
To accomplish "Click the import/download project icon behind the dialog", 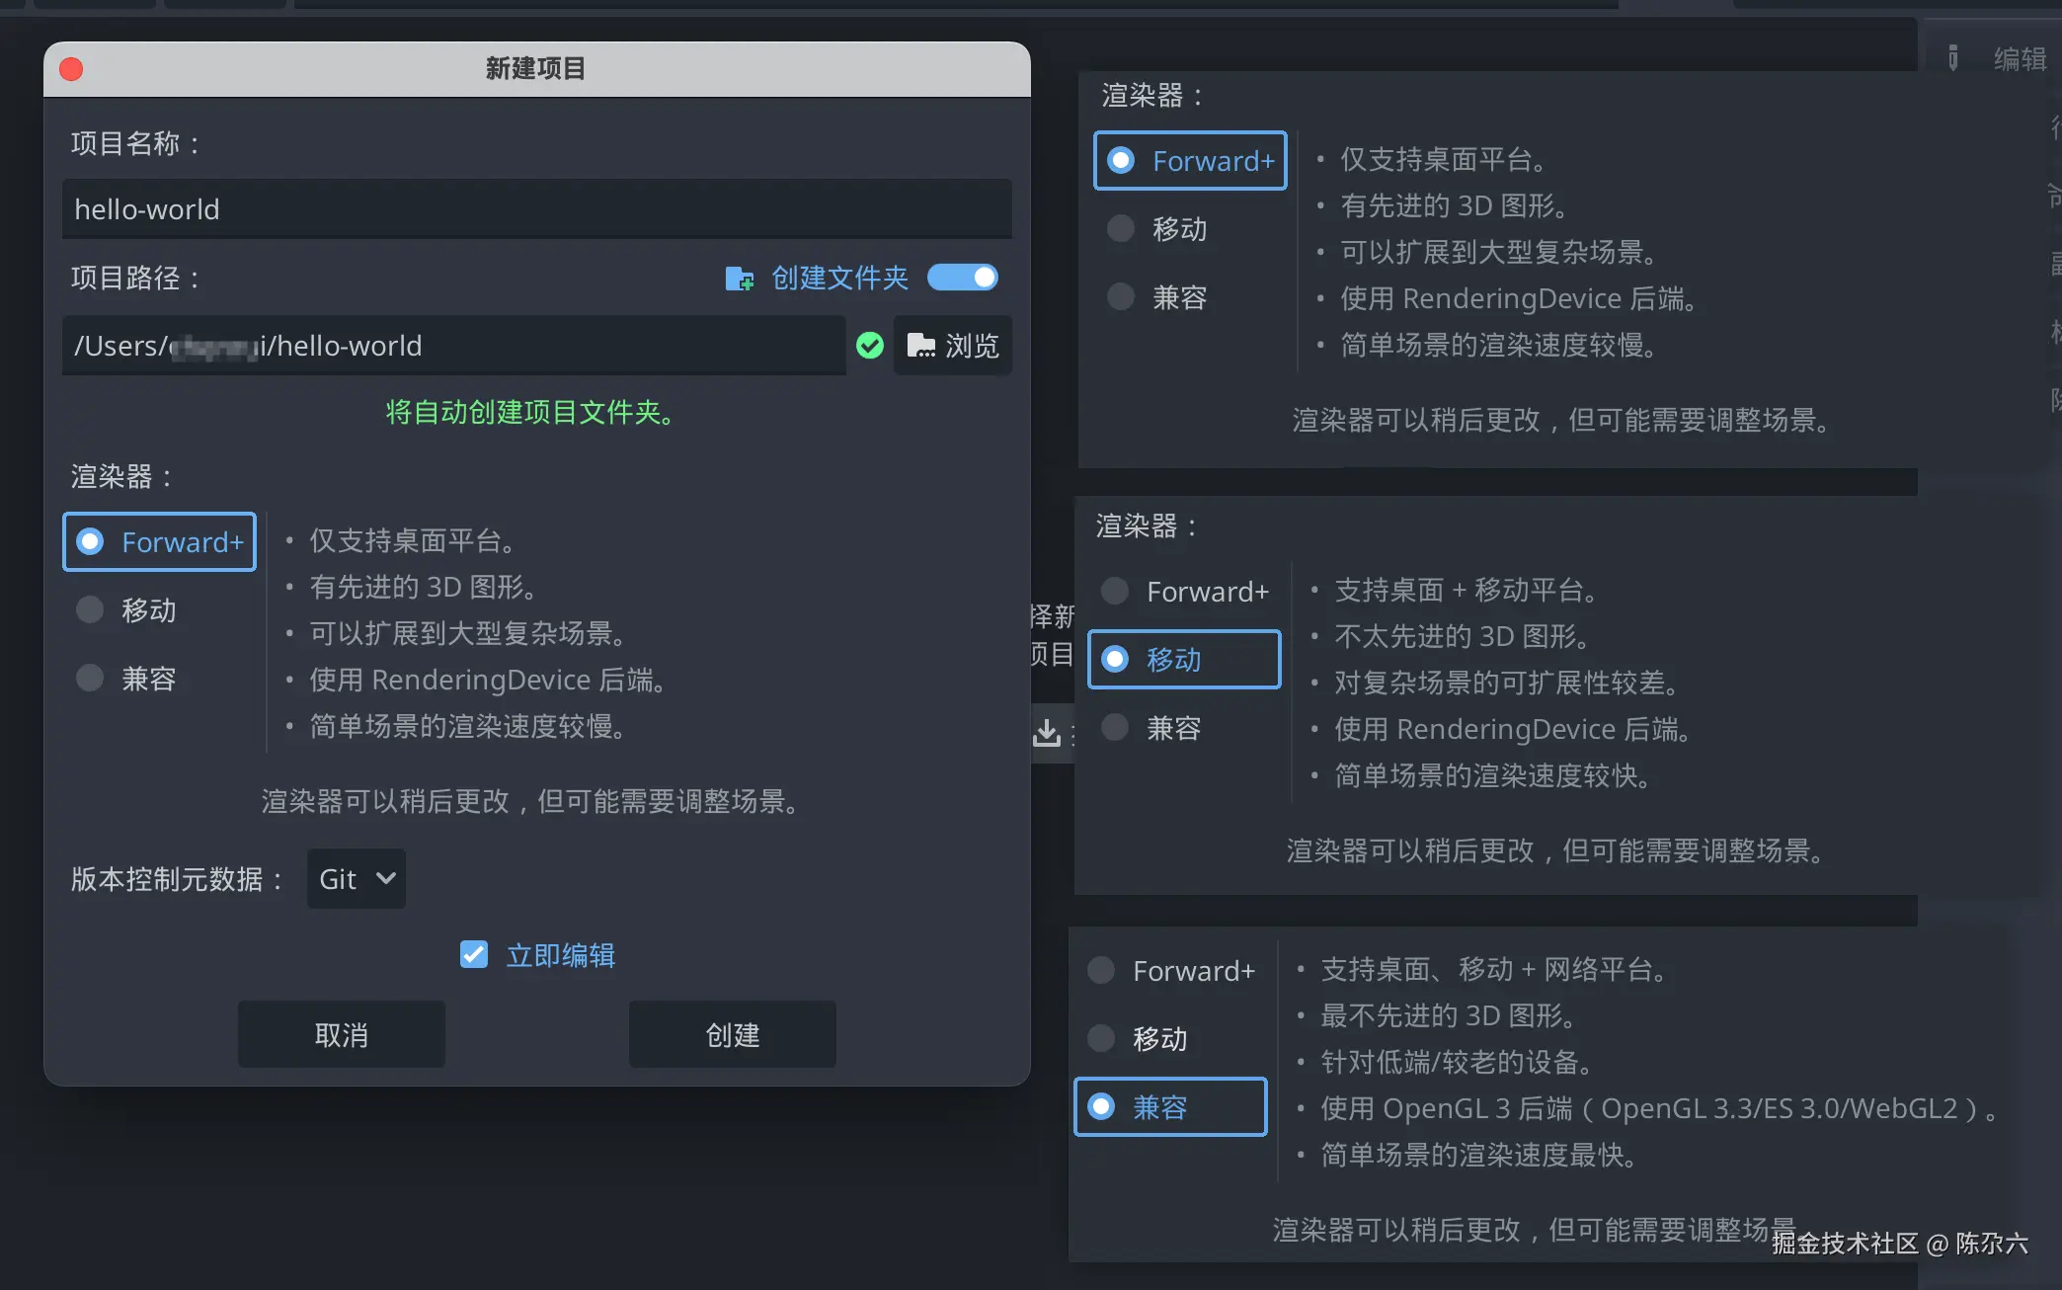I will (x=1048, y=733).
